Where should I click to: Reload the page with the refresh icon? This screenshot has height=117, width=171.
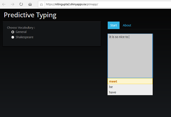(x=21, y=4)
